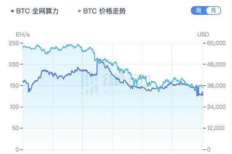Switch the chart to 月 monthly view

coord(213,10)
